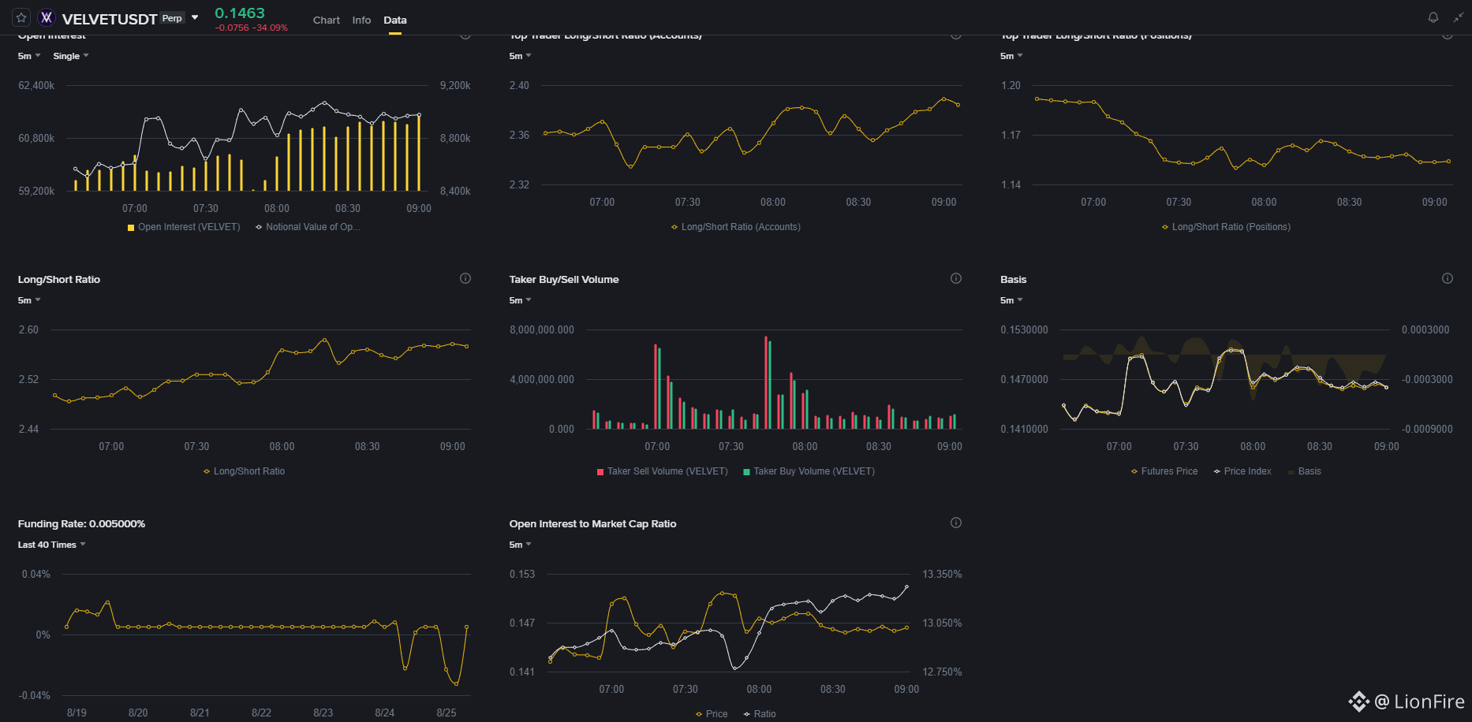
Task: Click the 8/24 date on the funding rate axis
Action: (385, 713)
